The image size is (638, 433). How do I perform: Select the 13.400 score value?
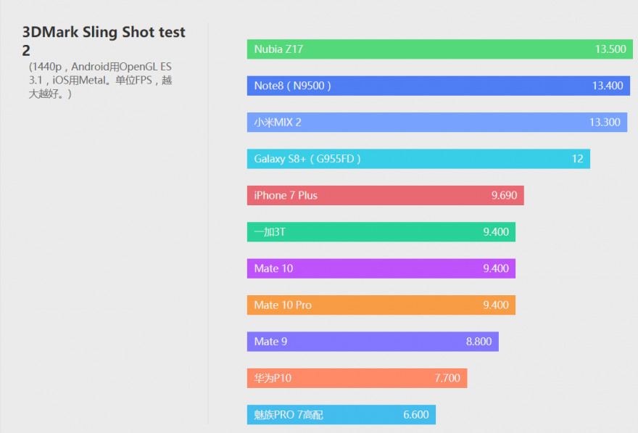(607, 86)
